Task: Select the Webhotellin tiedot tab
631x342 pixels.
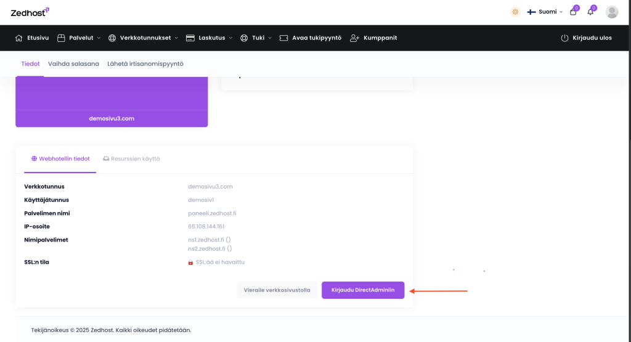Action: coord(60,158)
